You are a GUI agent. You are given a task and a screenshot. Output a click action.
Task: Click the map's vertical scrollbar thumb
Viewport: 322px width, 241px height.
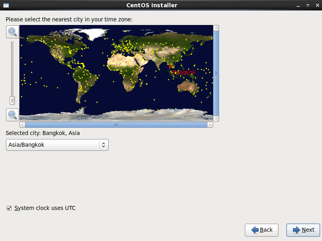click(216, 73)
